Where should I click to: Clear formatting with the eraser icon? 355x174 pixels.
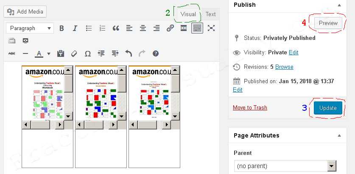point(74,54)
